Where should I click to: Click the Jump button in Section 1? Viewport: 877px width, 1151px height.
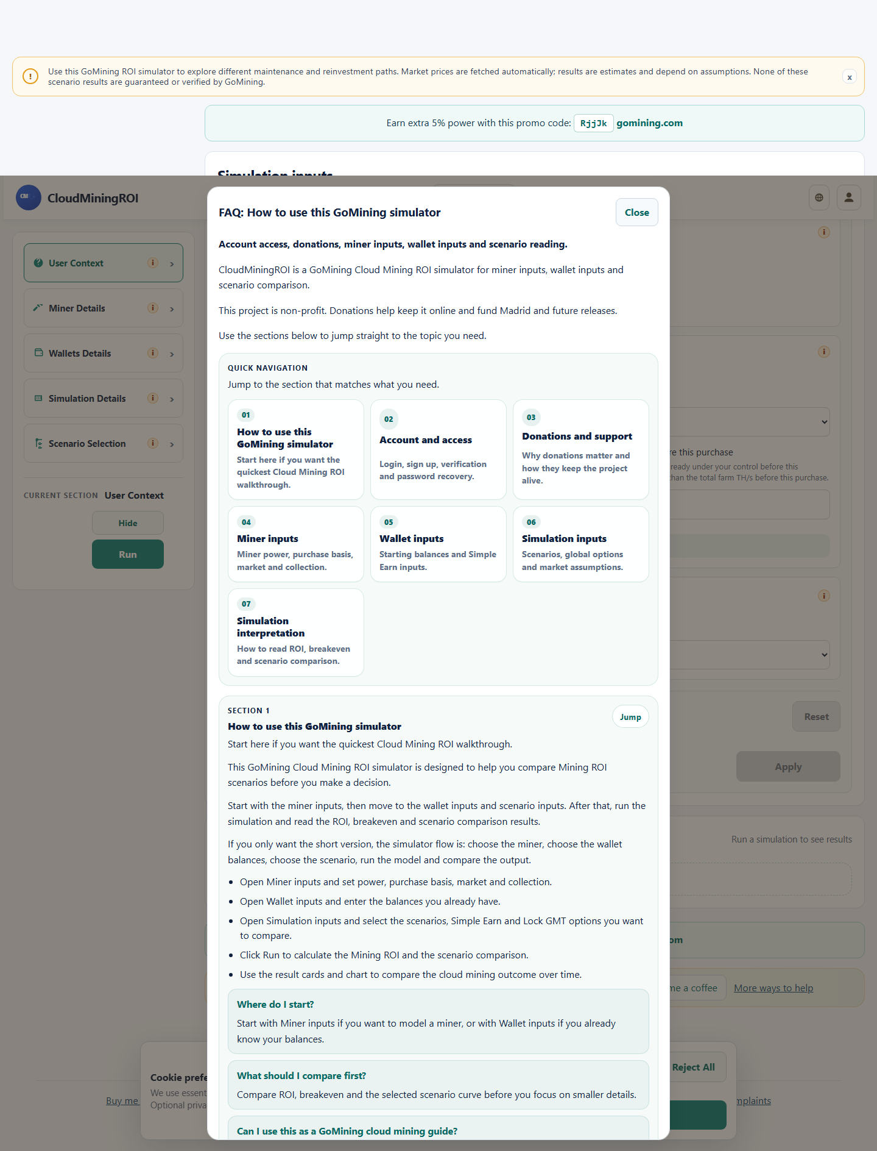630,717
